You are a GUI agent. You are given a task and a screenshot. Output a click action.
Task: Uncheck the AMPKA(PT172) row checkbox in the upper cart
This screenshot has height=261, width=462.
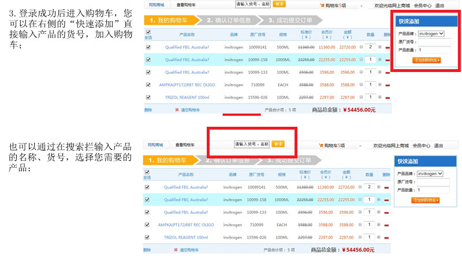[x=148, y=85]
